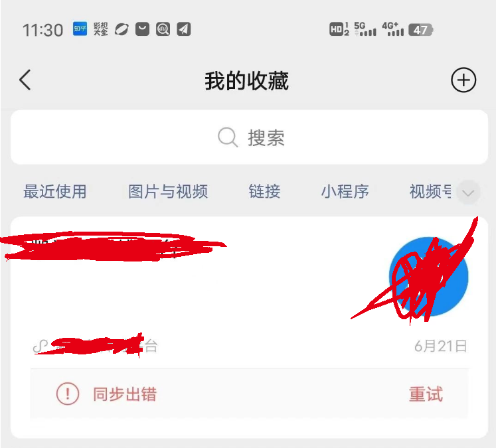Image resolution: width=496 pixels, height=448 pixels.
Task: Tap the paper plane notification icon
Action: (183, 29)
